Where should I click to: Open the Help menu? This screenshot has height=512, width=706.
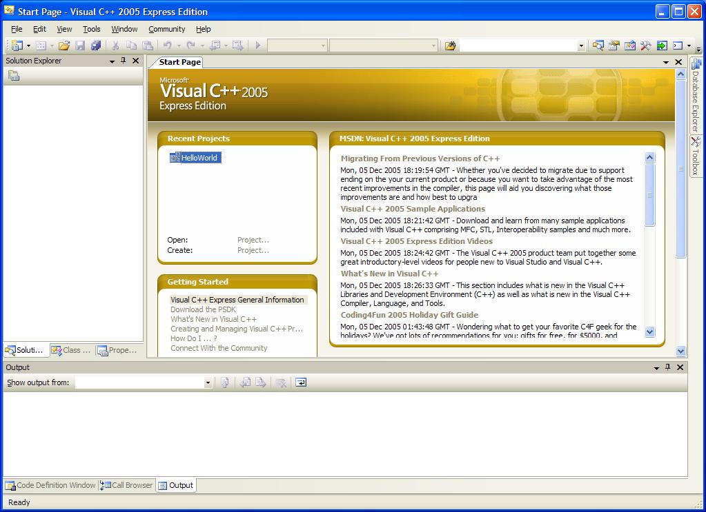203,29
